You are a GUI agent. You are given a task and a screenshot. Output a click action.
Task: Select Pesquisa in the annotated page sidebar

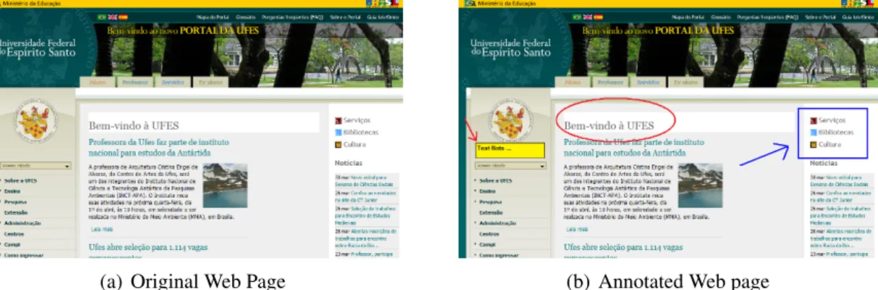pyautogui.click(x=490, y=202)
